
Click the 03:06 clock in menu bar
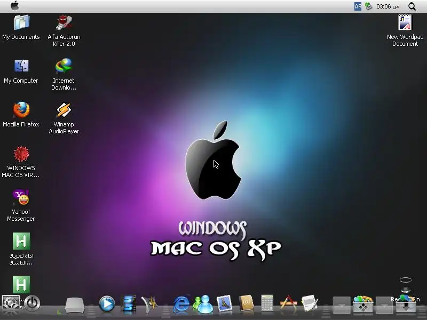[388, 6]
